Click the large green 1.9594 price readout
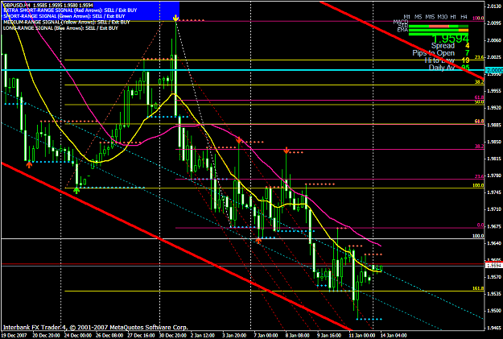Screen dimensions: 503x339 point(451,39)
